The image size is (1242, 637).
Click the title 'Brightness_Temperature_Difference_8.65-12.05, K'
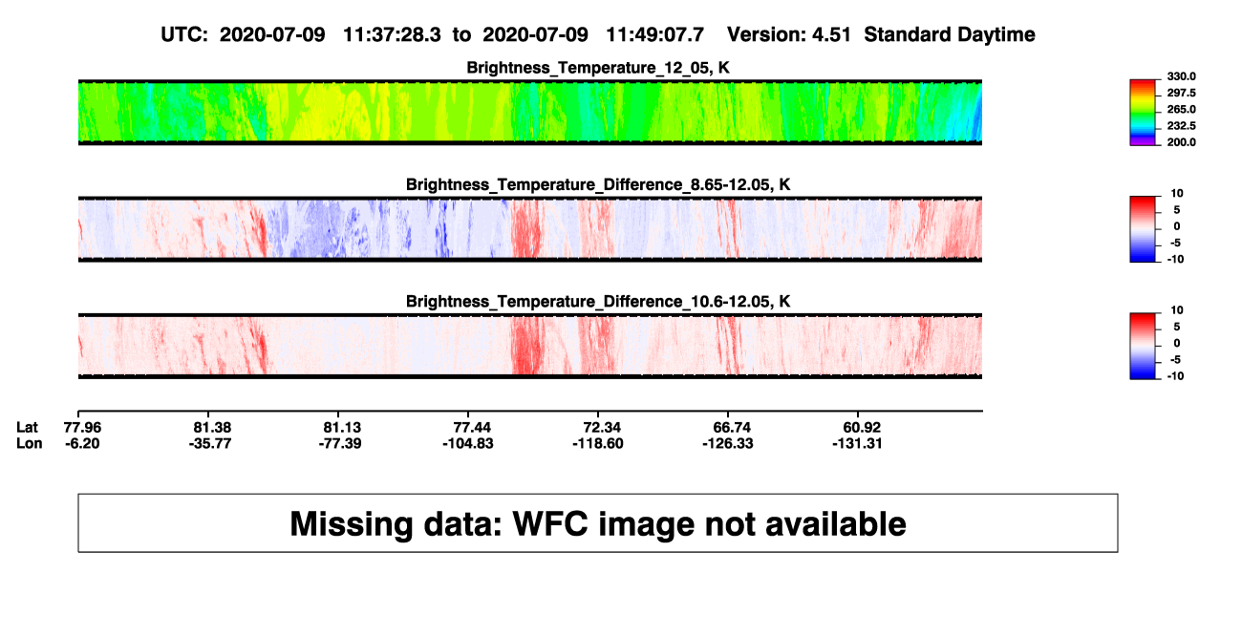tap(598, 184)
